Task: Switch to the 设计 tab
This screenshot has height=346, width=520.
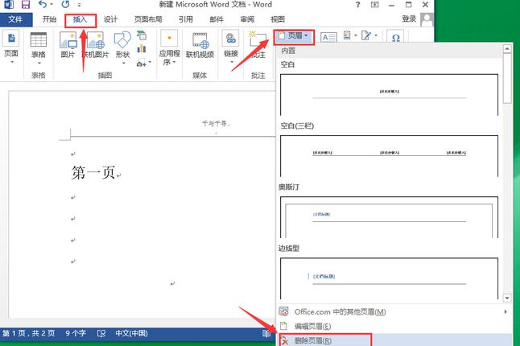Action: [x=110, y=19]
